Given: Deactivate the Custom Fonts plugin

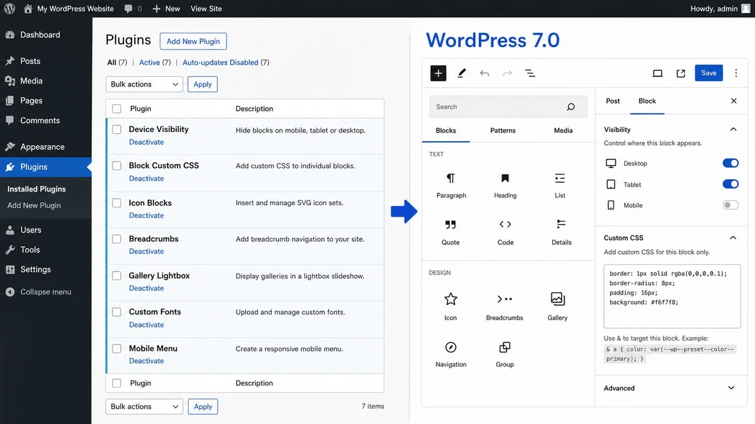Looking at the screenshot, I should pos(147,325).
